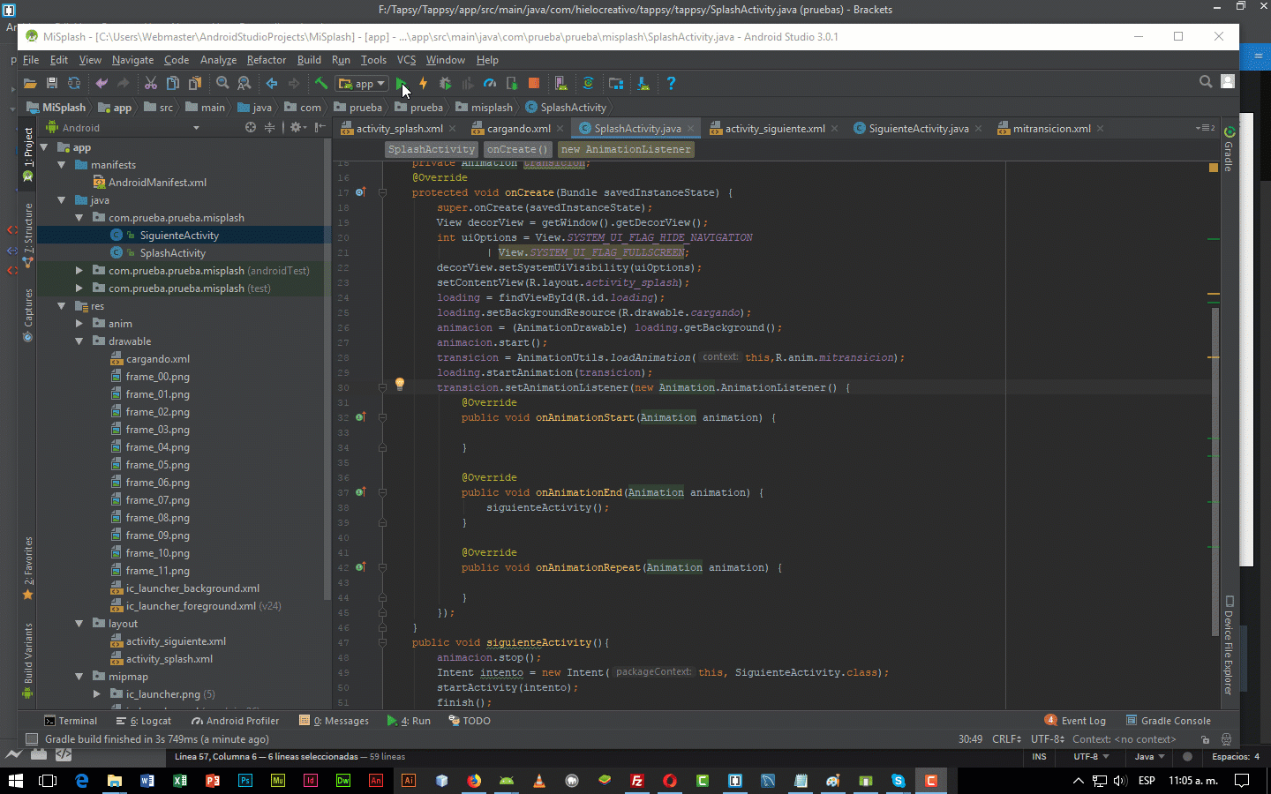Click Gradle Console in the status bar
Screen dimensions: 1271x794
point(1177,721)
